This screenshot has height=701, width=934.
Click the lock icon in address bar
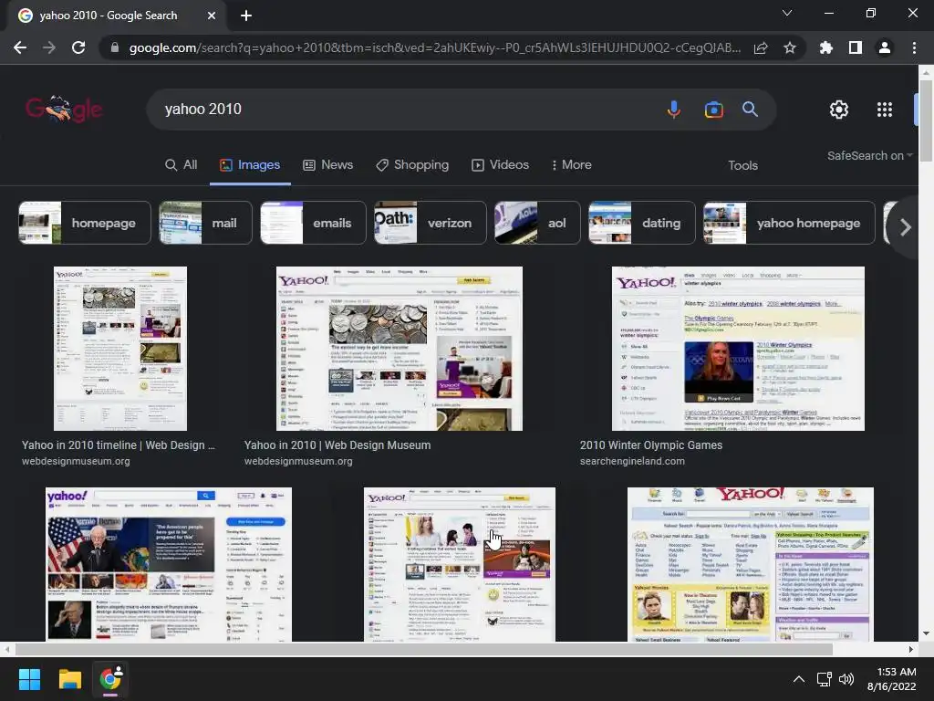[x=115, y=47]
